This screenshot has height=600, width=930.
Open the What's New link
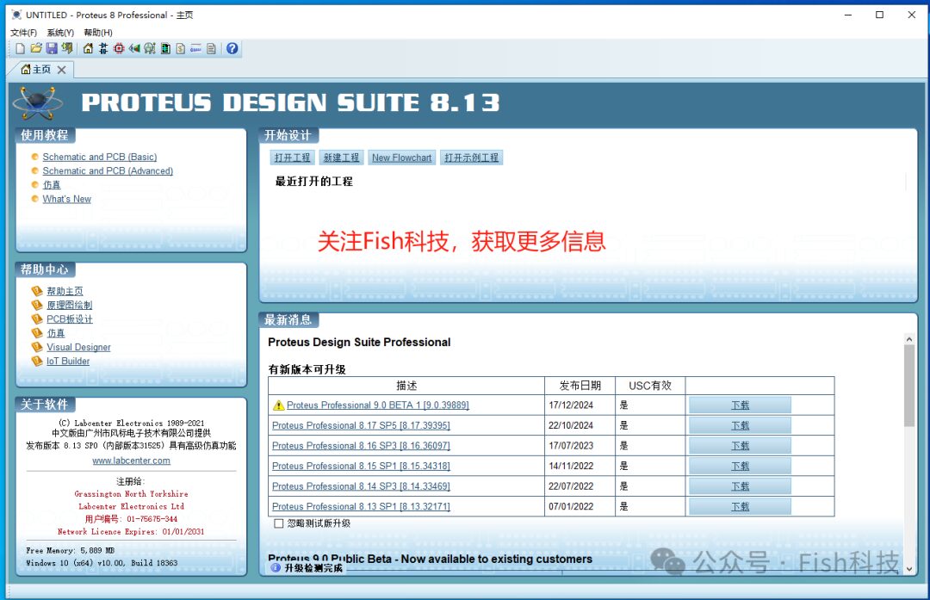(66, 199)
